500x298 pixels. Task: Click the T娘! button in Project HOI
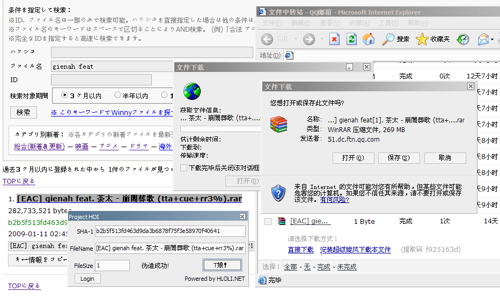pos(222,265)
